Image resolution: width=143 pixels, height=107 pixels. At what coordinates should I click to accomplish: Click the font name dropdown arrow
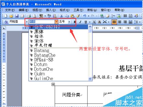point(56,22)
